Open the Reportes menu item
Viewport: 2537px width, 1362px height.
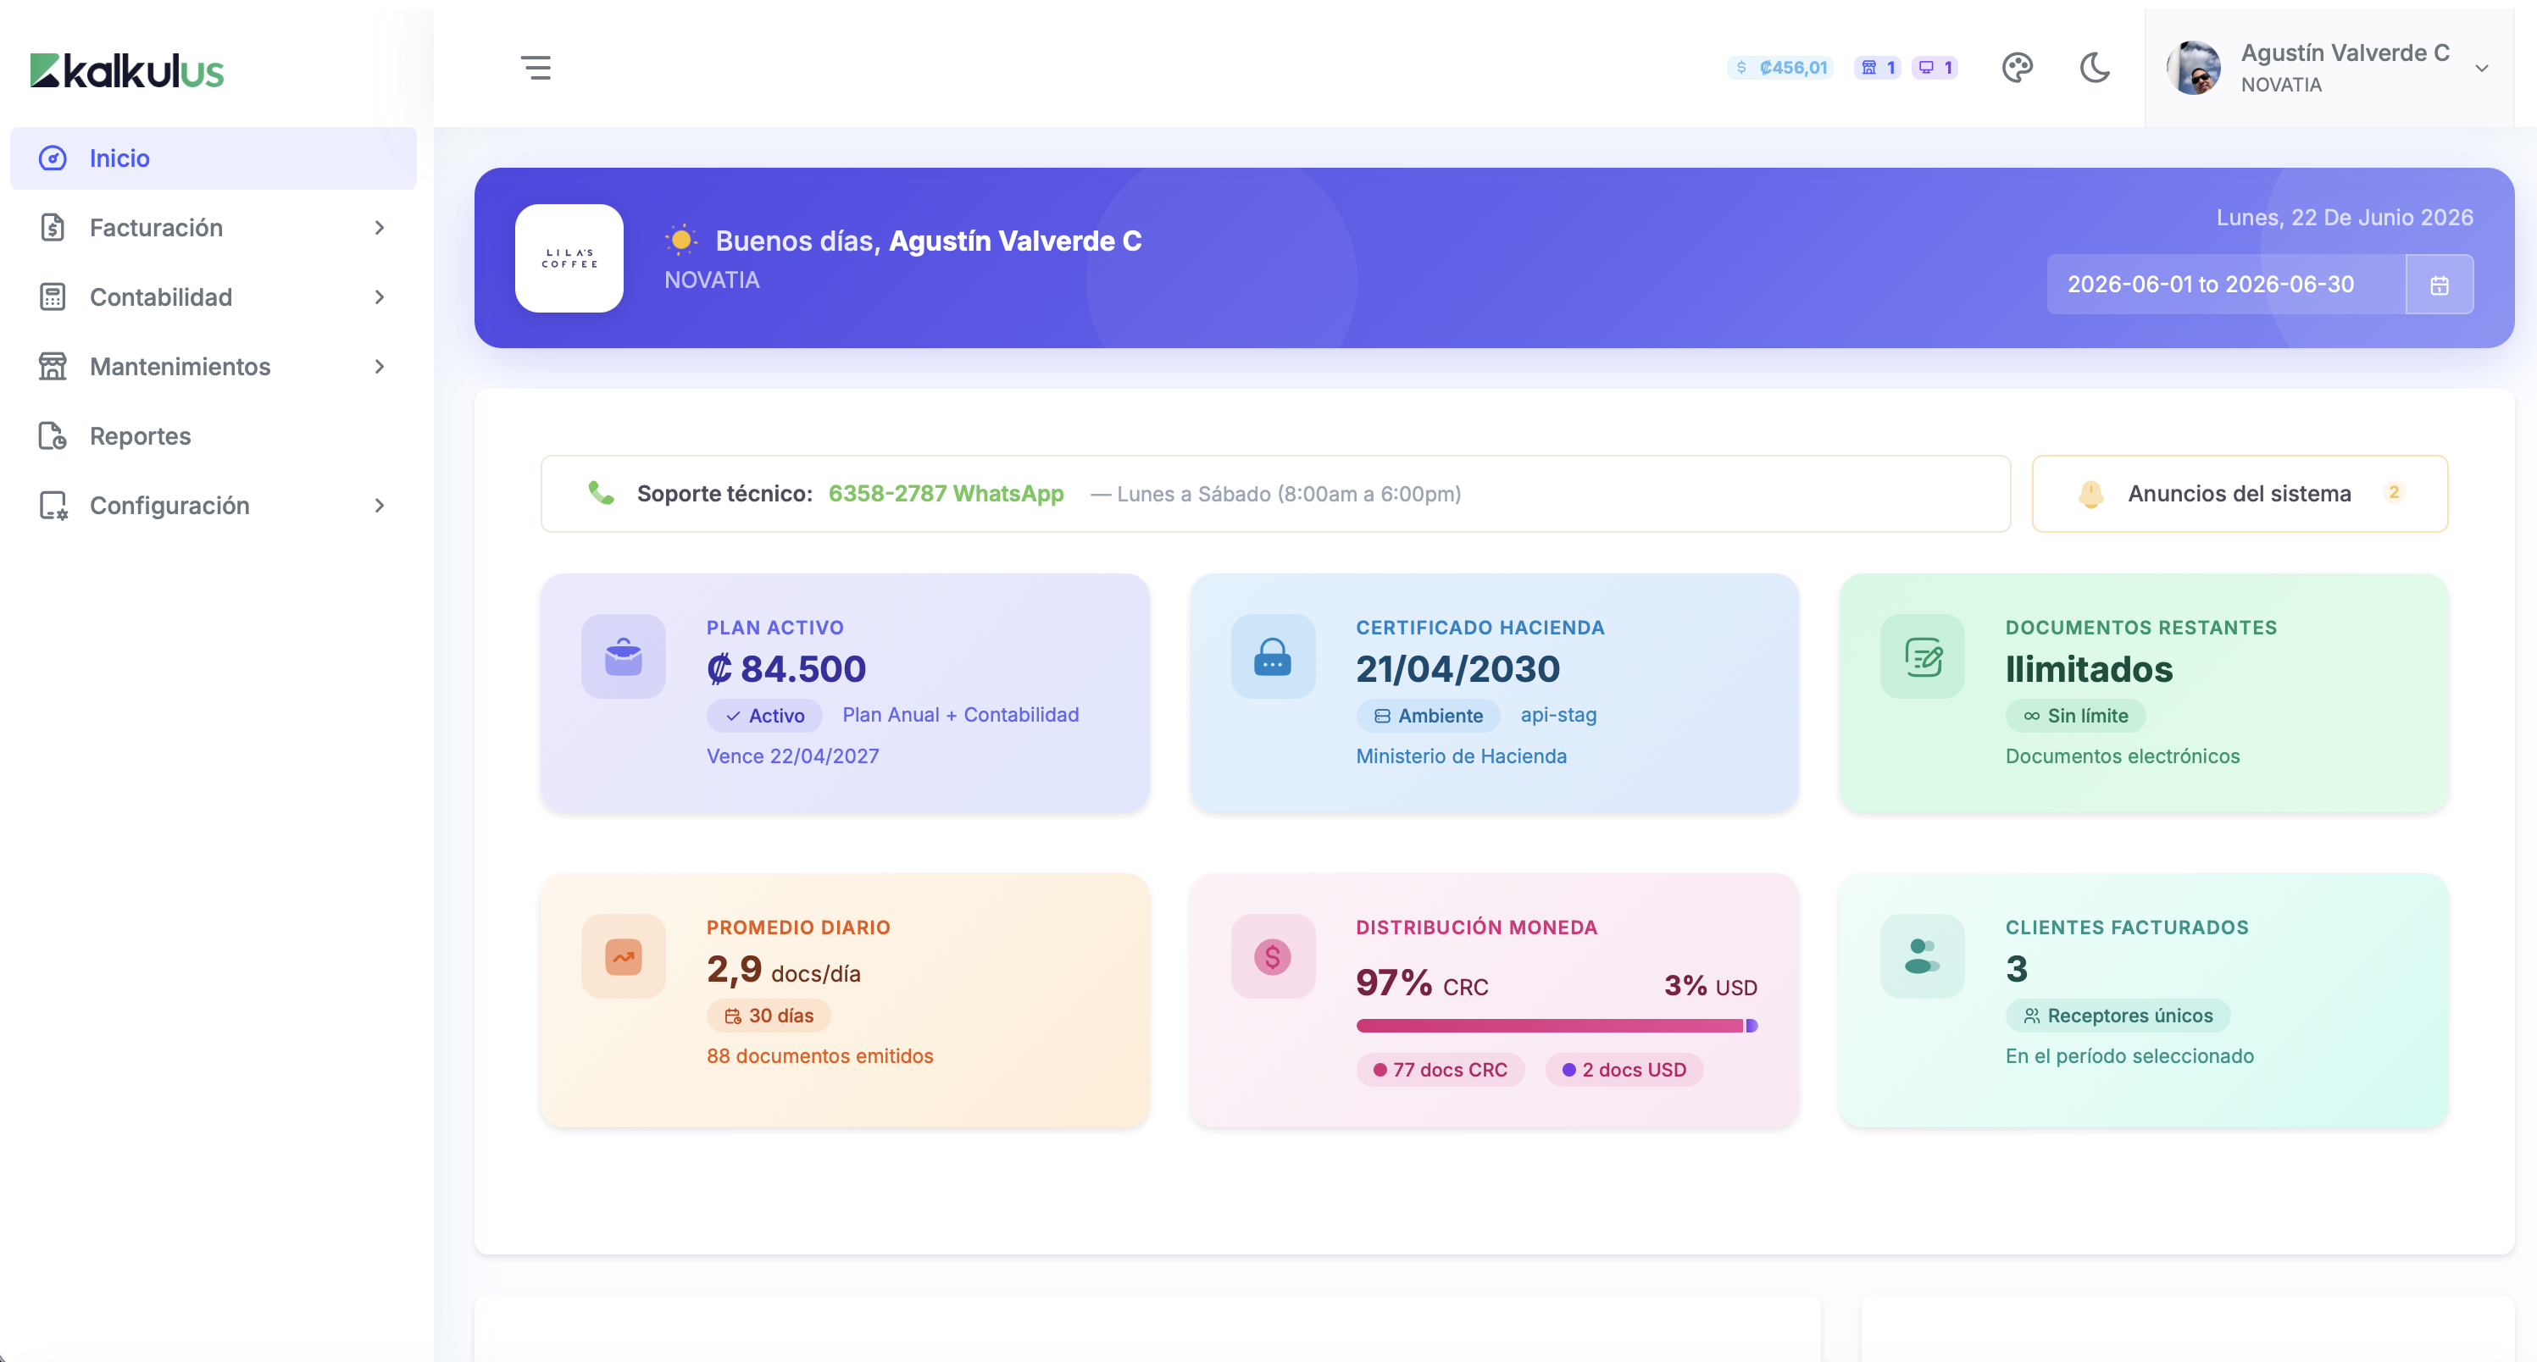tap(213, 436)
